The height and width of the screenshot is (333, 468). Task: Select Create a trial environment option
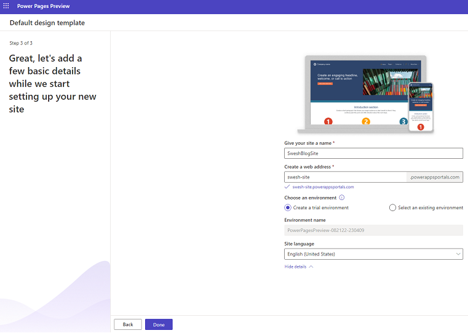click(x=288, y=207)
